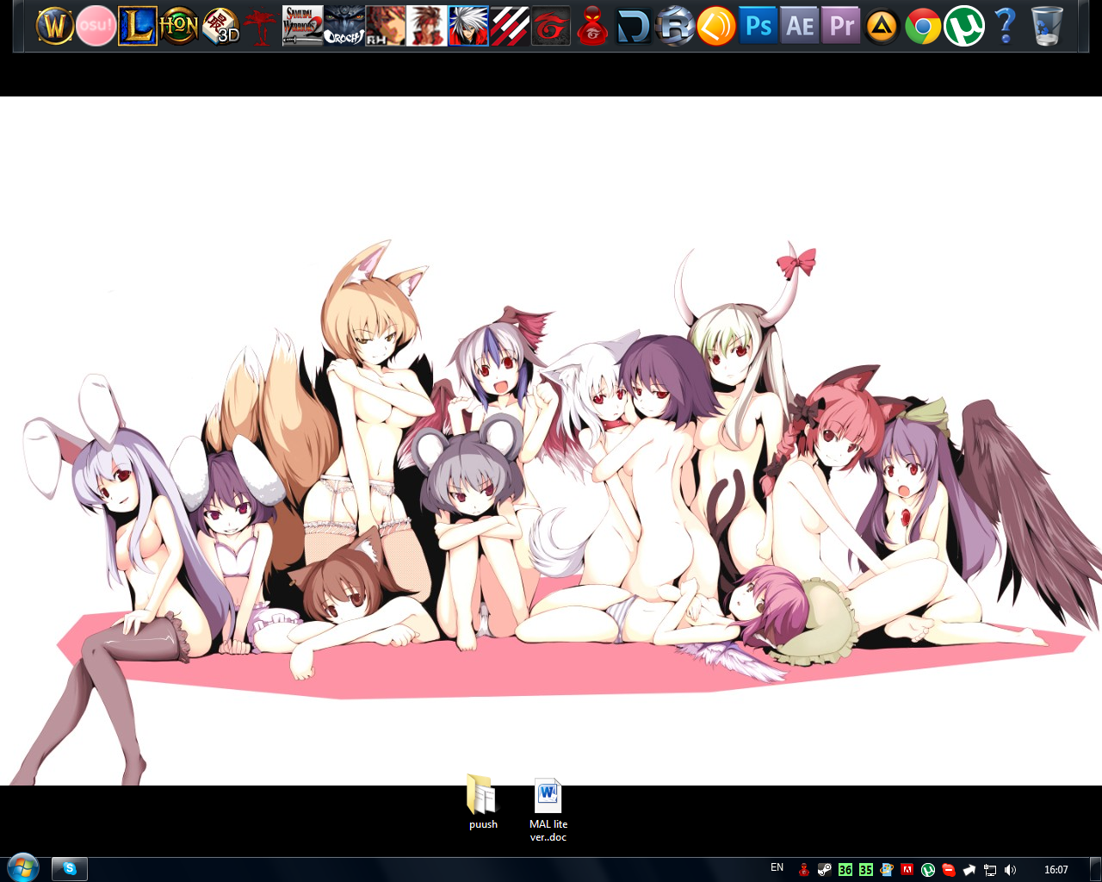Launch League of Legends

pyautogui.click(x=138, y=25)
